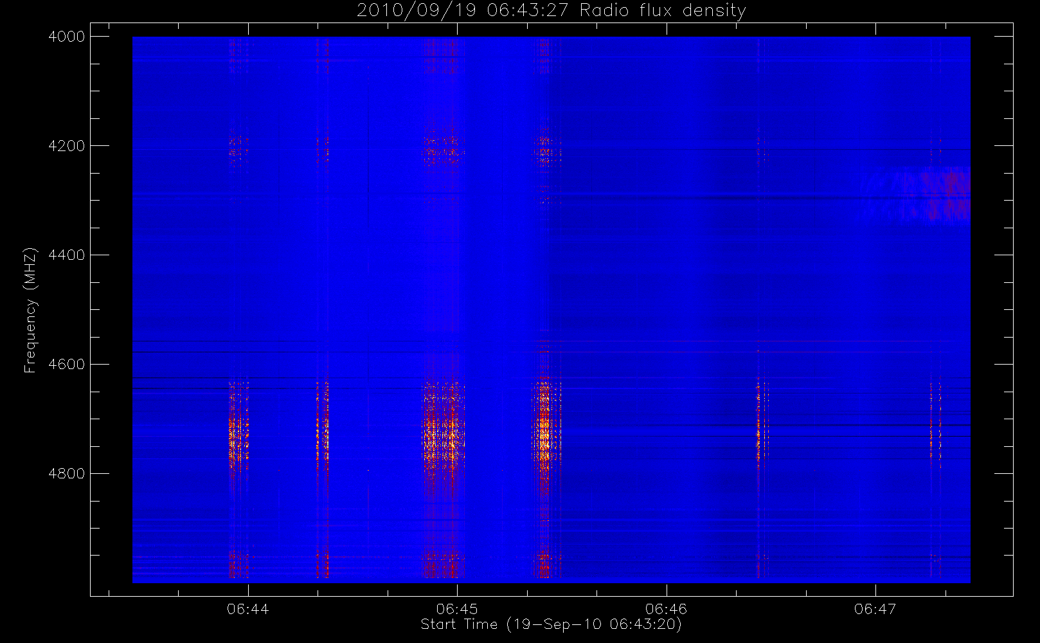Select the 4600 frequency tick label
Image resolution: width=1040 pixels, height=643 pixels.
tap(67, 365)
